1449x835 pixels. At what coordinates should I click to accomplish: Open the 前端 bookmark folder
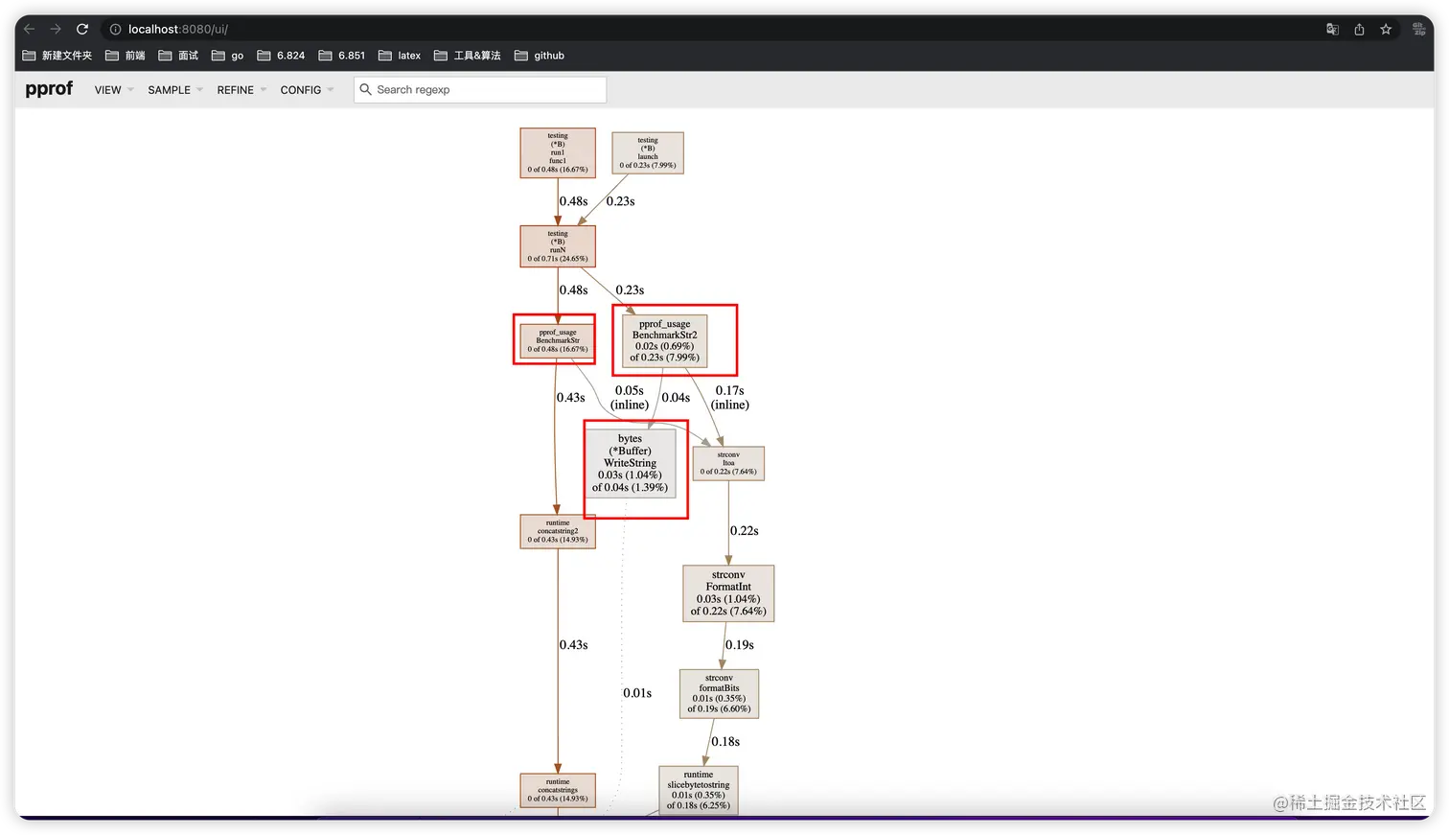pyautogui.click(x=126, y=56)
